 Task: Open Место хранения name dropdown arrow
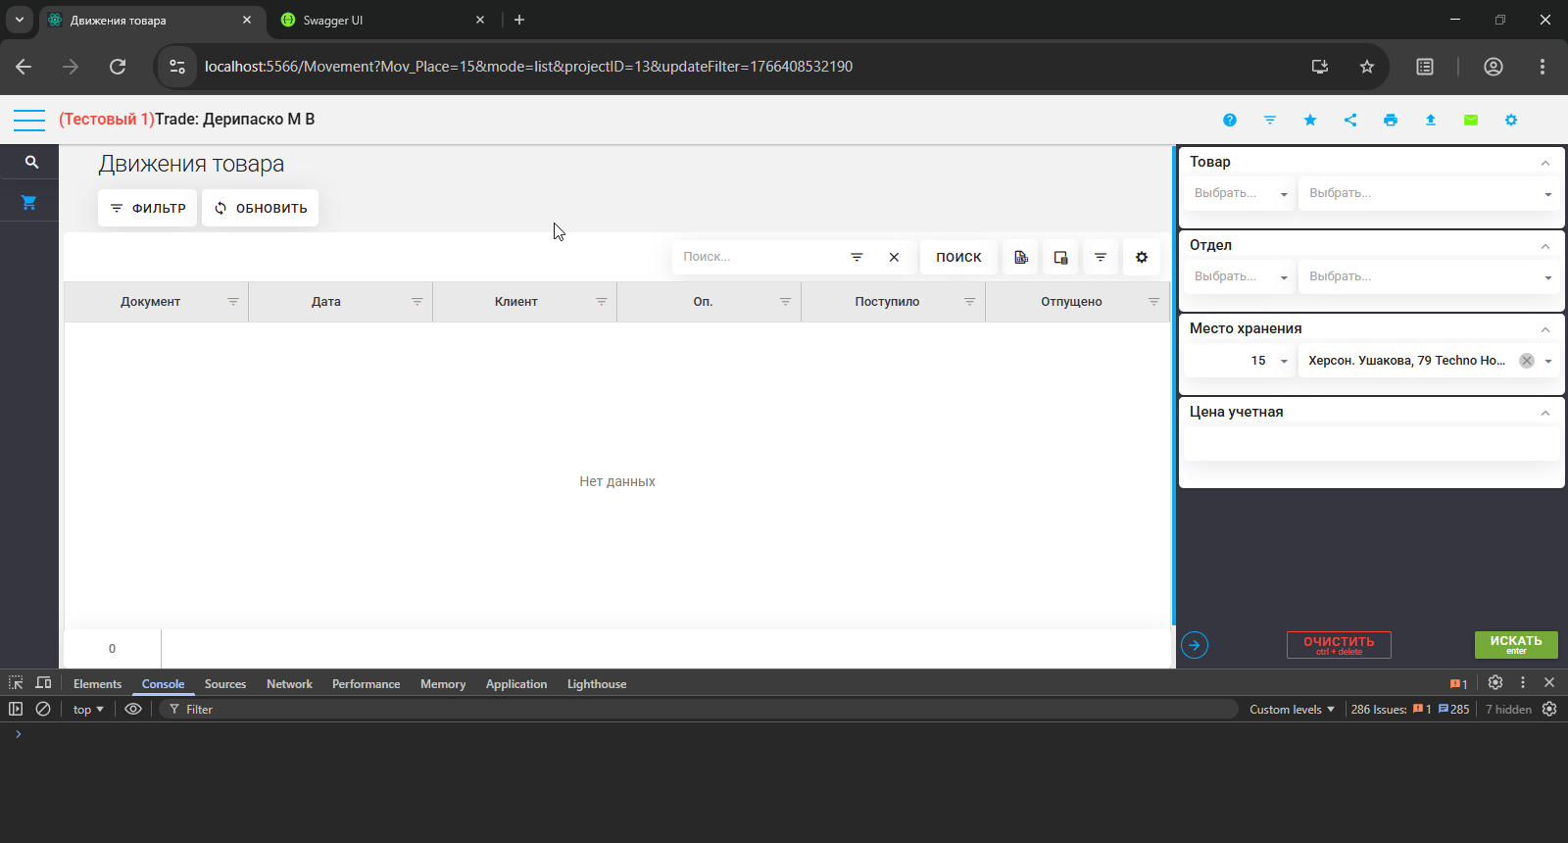(x=1548, y=362)
